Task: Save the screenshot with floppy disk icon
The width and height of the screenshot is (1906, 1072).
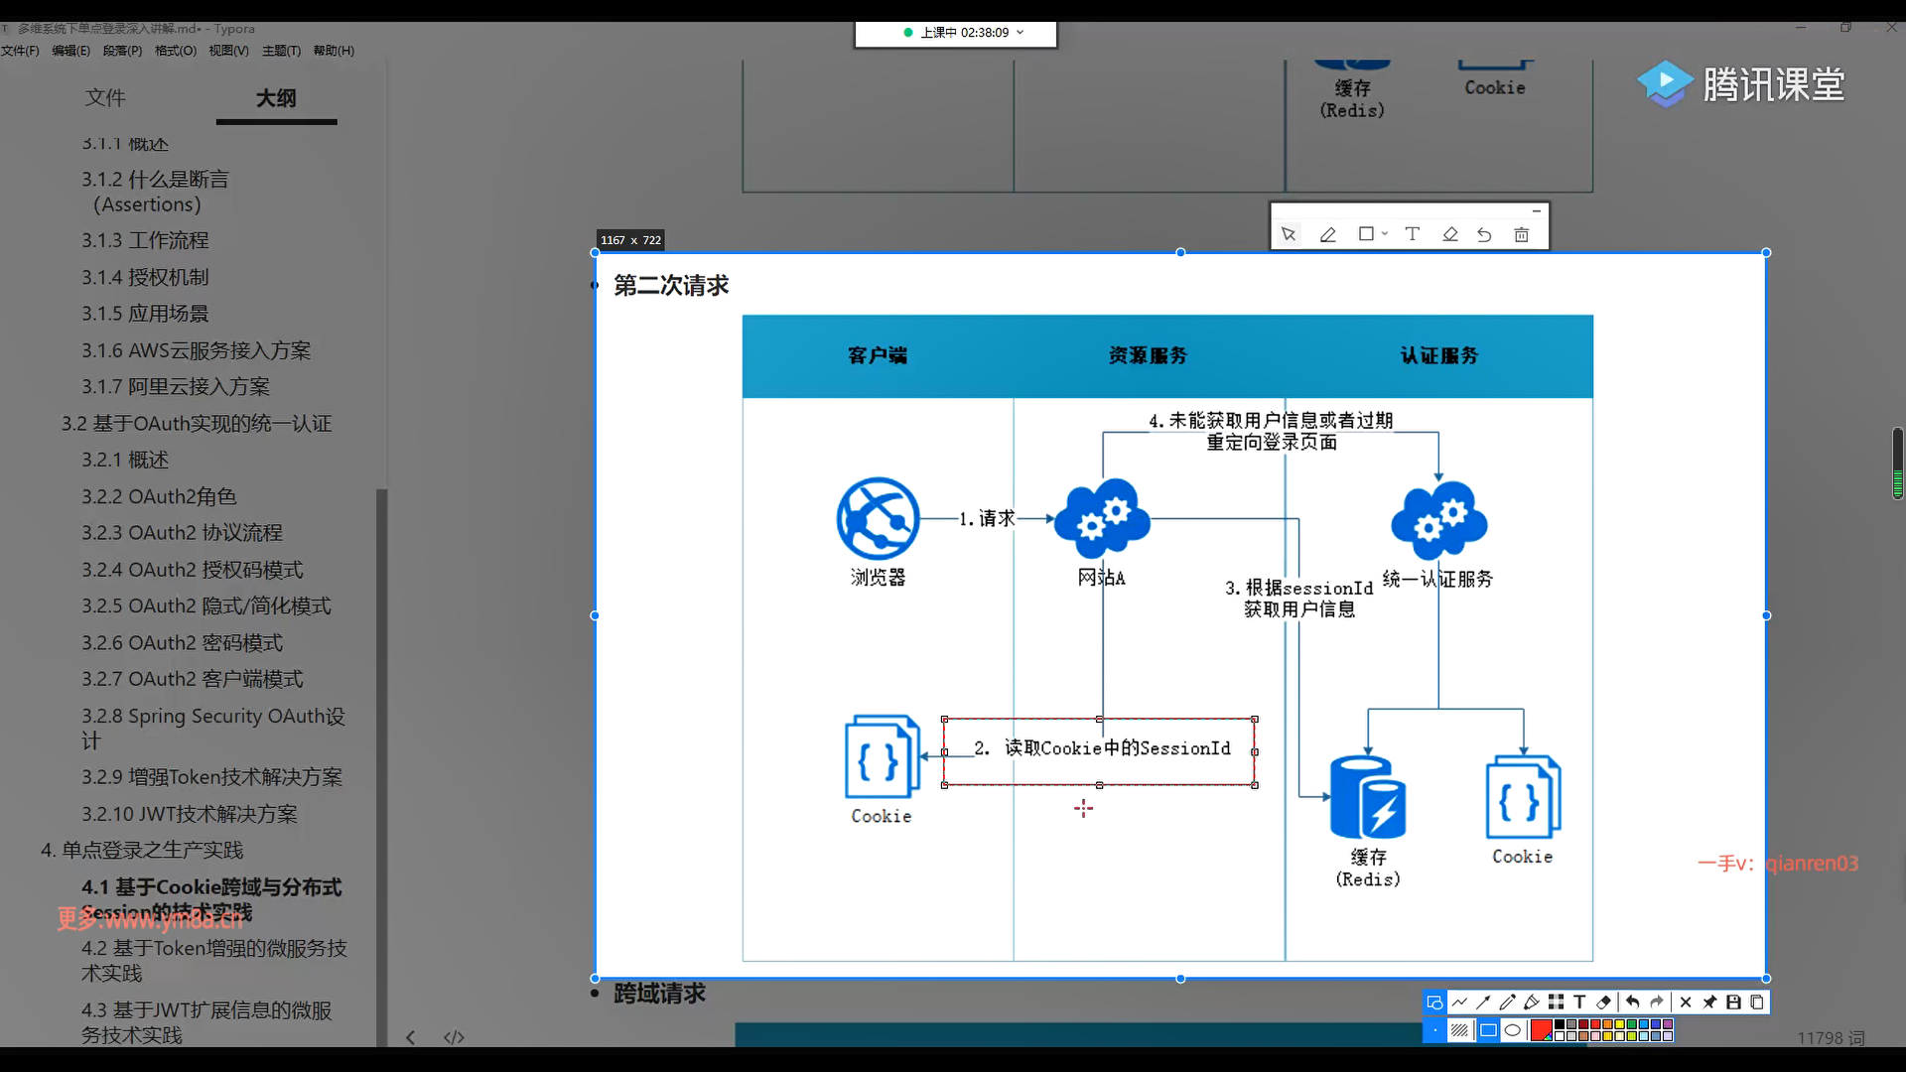Action: 1733,1003
